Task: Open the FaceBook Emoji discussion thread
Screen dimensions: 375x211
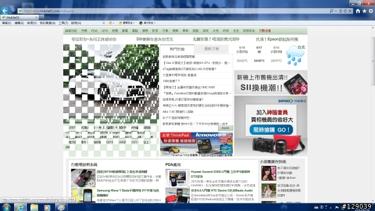Action: [197, 93]
